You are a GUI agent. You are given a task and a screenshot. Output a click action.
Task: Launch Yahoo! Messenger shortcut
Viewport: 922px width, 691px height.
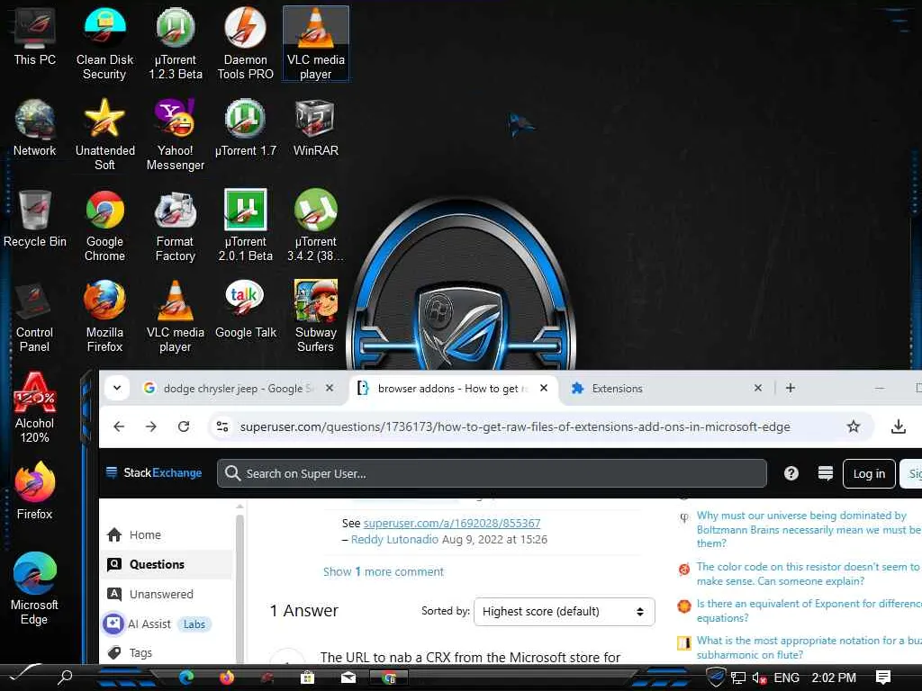coord(176,135)
